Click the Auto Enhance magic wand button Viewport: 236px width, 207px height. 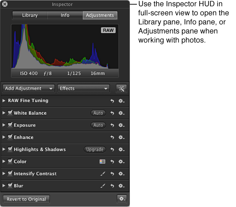[x=121, y=89]
